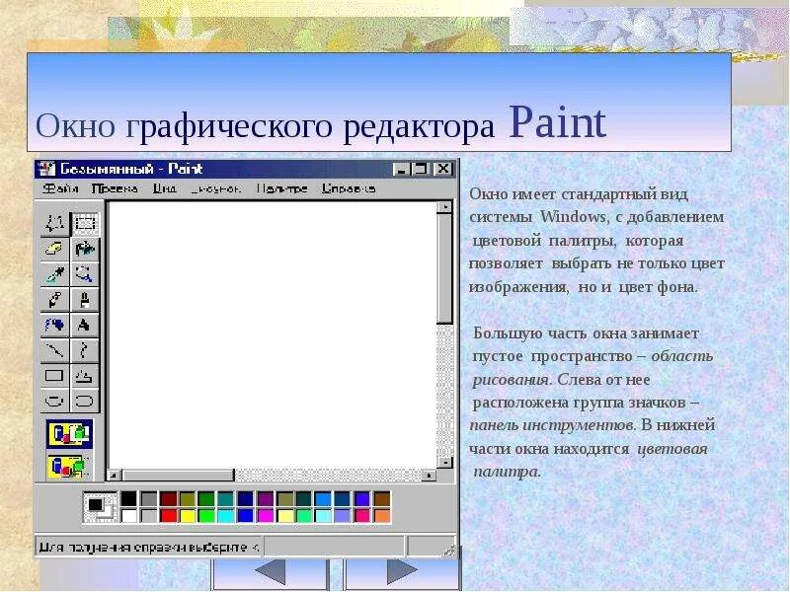Viewport: 790px width, 592px height.
Task: Choose the bright red palette swatch
Action: click(168, 515)
